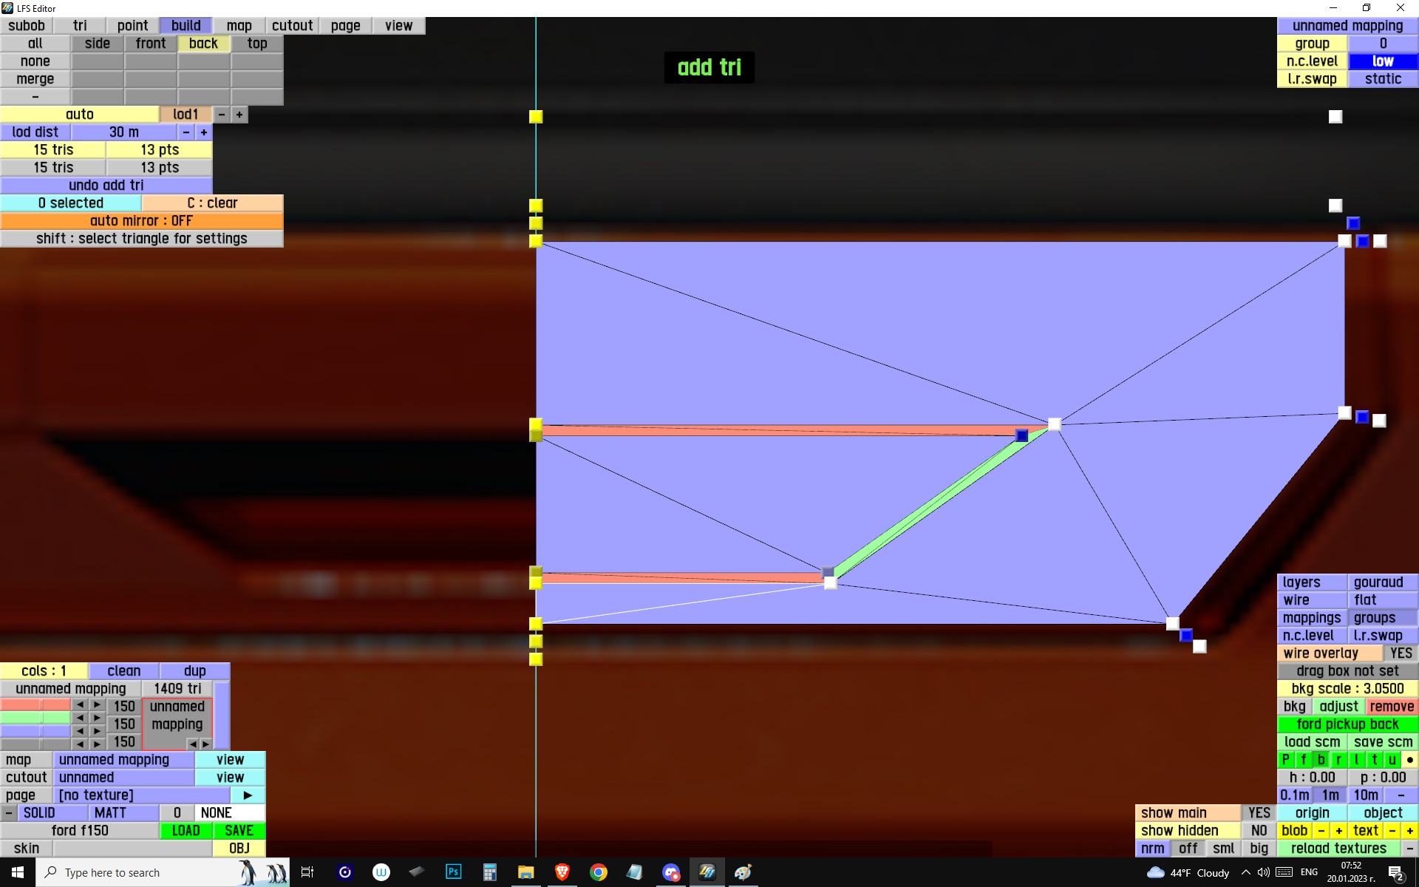Click the blob plus button
The image size is (1419, 887).
1338,831
